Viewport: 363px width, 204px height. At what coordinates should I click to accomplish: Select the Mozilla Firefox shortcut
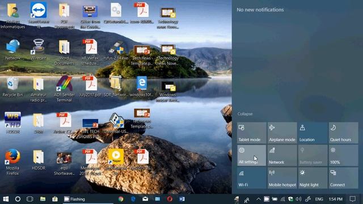pos(12,162)
